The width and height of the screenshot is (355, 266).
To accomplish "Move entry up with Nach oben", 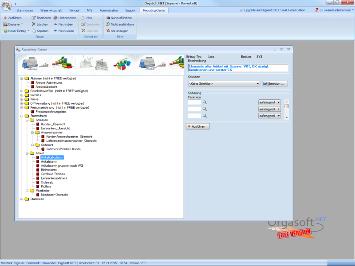I will pyautogui.click(x=55, y=24).
